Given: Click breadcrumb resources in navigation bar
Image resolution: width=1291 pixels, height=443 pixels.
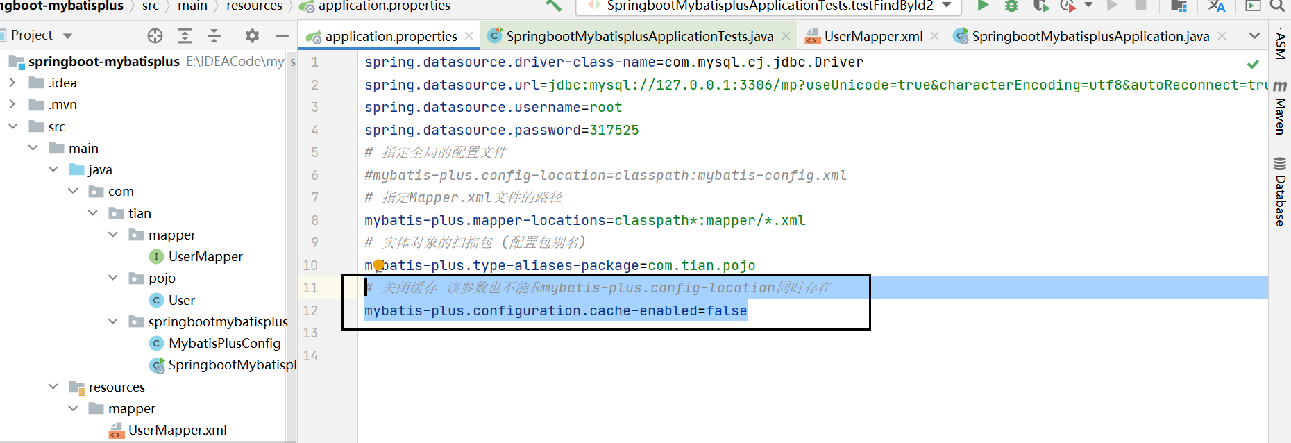Looking at the screenshot, I should pyautogui.click(x=254, y=6).
